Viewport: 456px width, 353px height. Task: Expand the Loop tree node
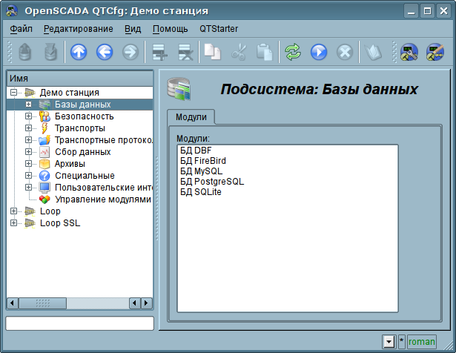point(13,211)
